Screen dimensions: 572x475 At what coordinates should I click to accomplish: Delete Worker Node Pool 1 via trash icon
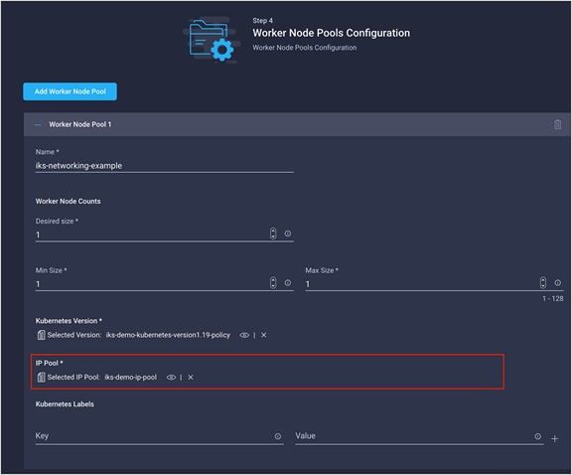point(557,124)
